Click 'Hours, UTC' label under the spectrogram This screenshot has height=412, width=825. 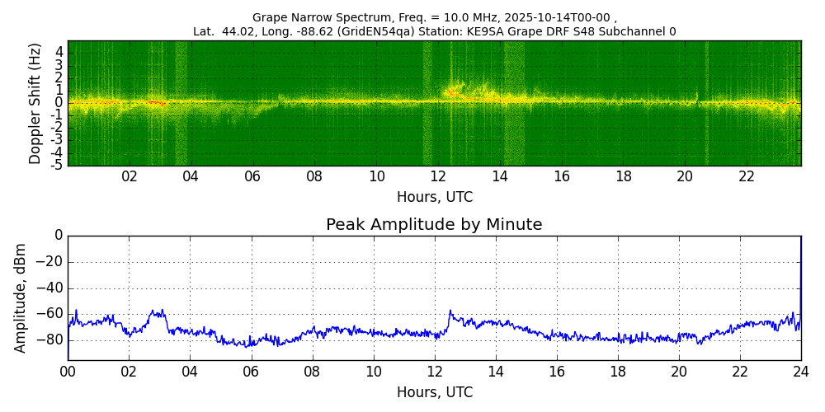point(434,198)
